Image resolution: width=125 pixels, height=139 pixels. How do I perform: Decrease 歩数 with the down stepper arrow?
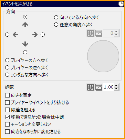[x=116, y=89]
